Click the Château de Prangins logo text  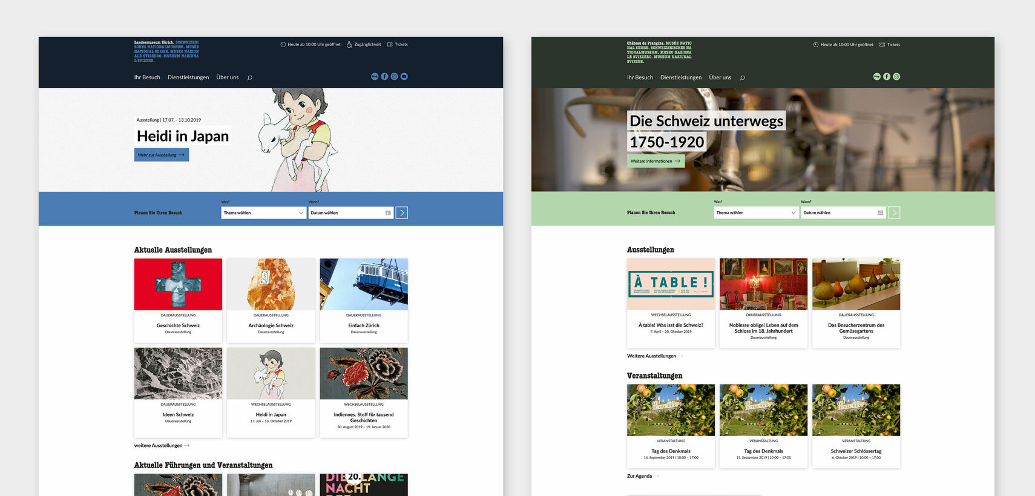[659, 52]
